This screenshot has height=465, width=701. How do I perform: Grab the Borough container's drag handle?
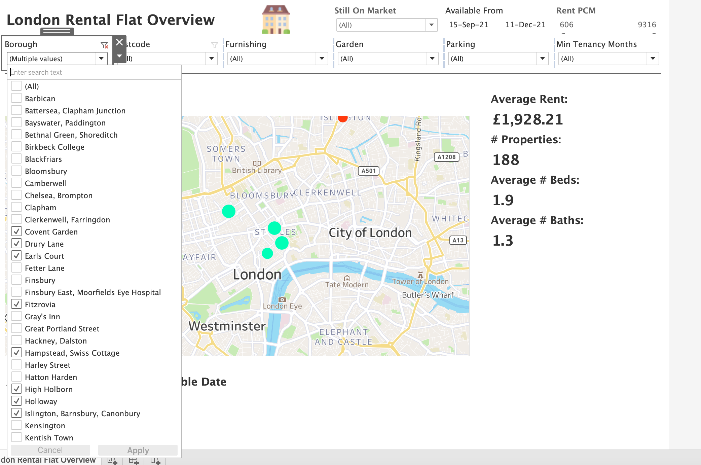click(57, 31)
